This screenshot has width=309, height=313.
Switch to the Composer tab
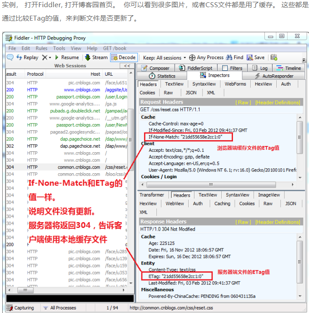click(x=156, y=68)
